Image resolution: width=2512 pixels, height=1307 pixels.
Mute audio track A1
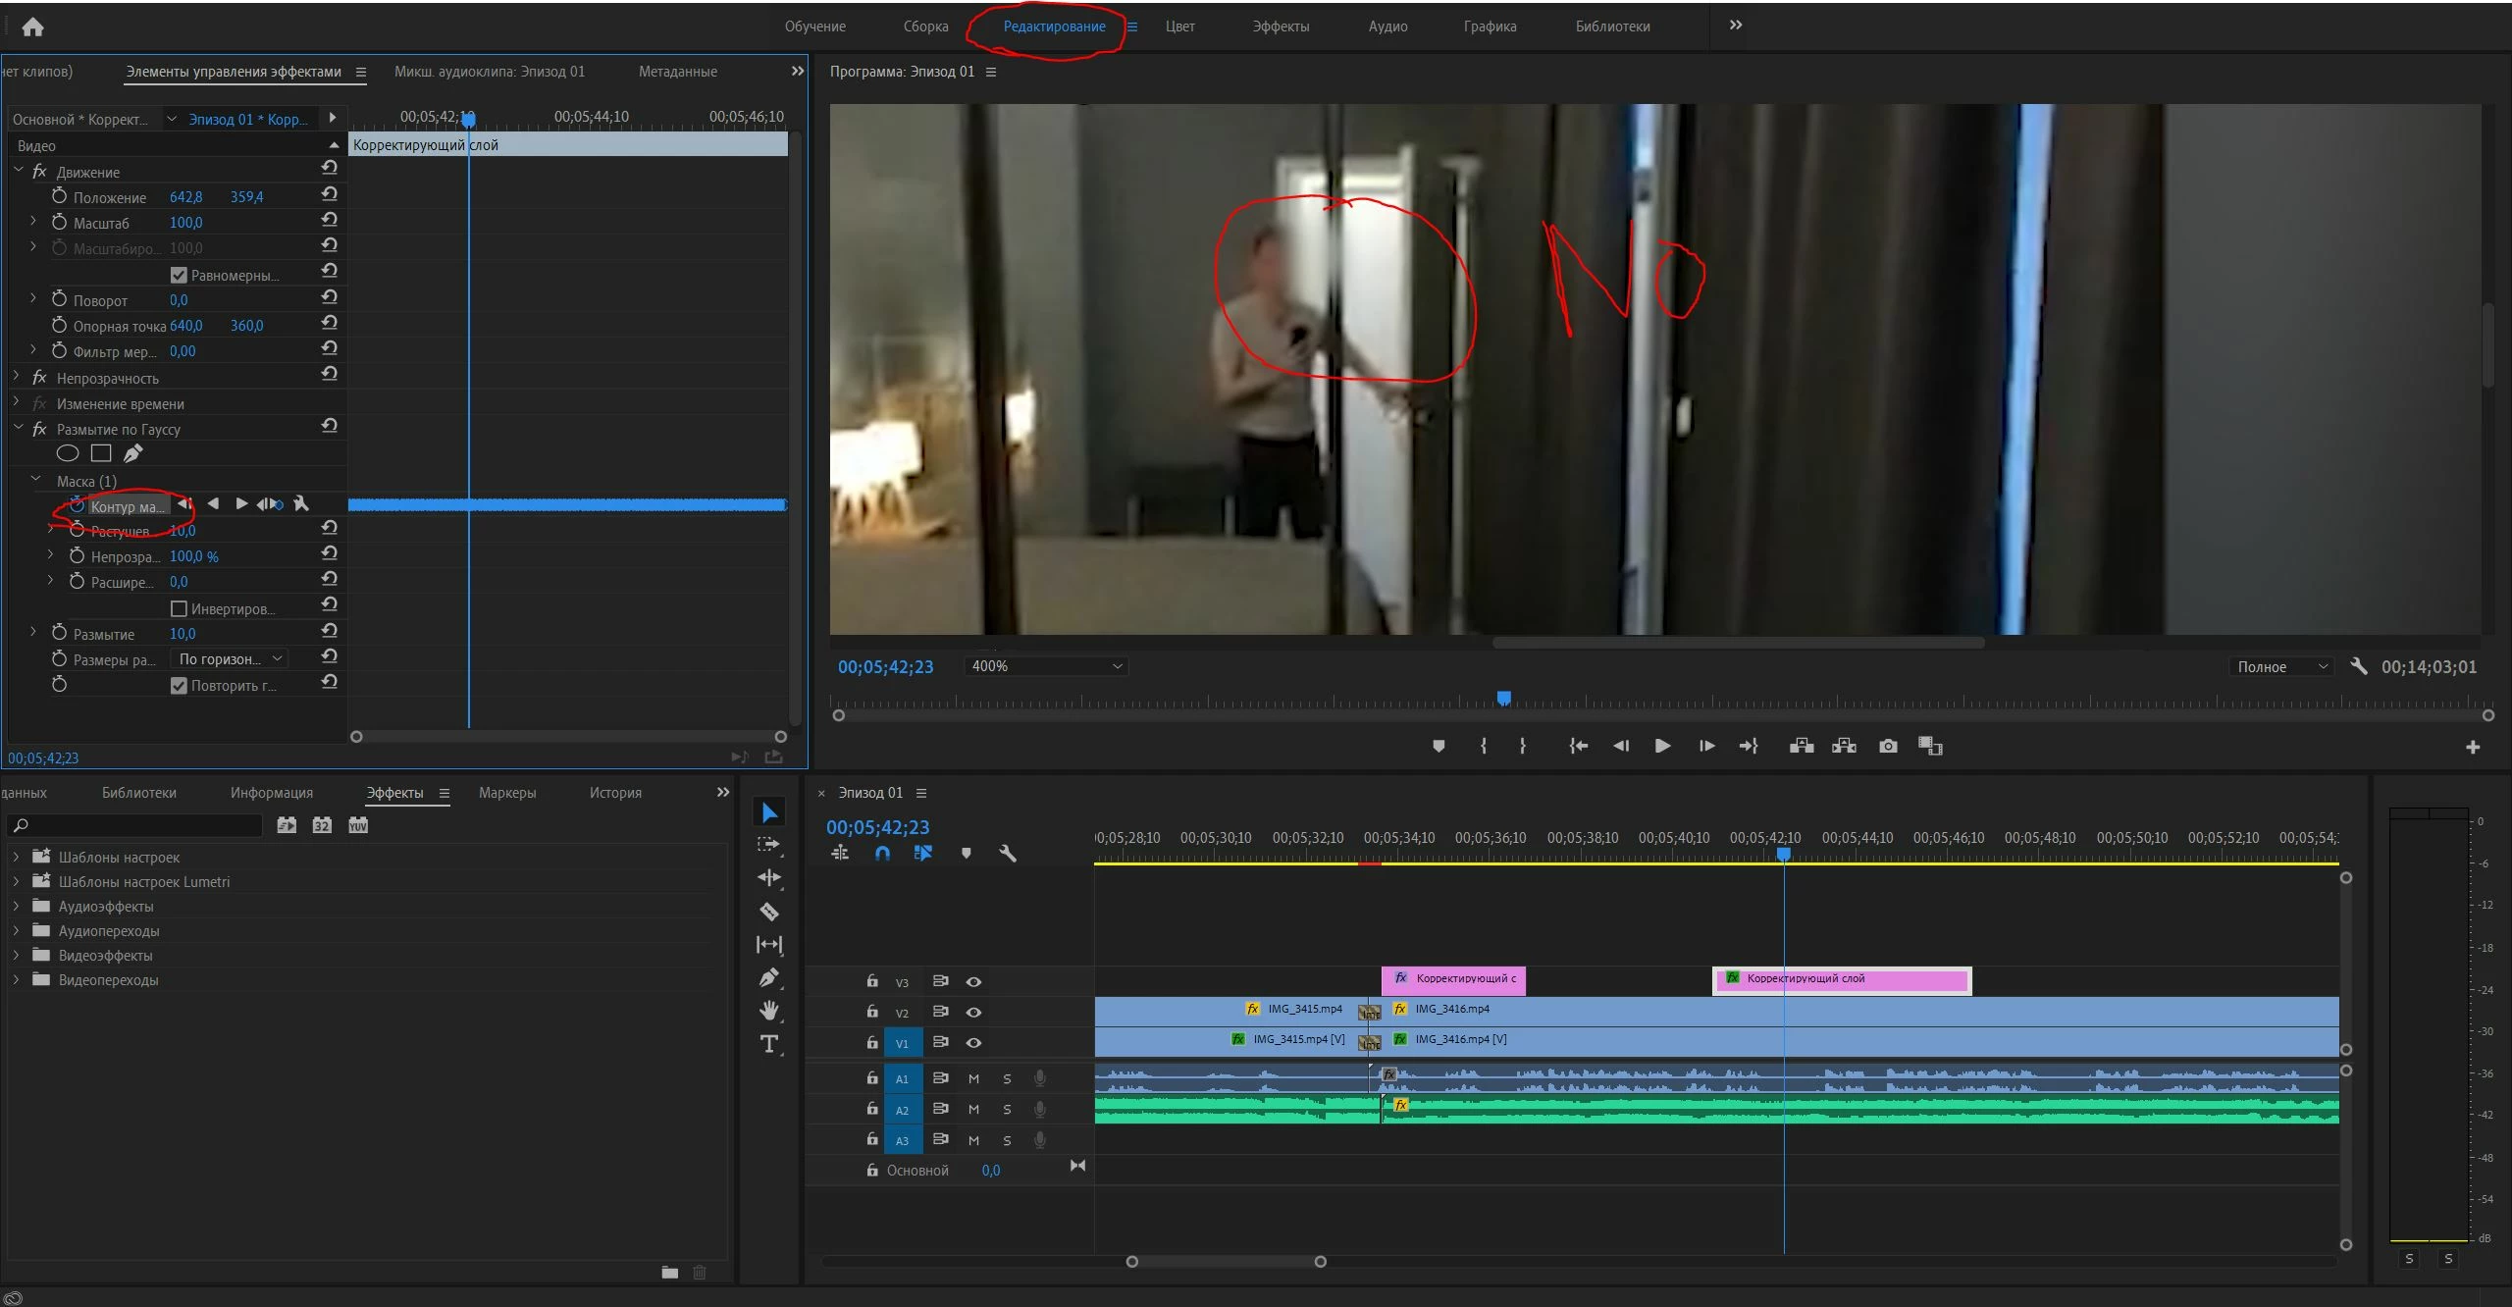coord(973,1078)
